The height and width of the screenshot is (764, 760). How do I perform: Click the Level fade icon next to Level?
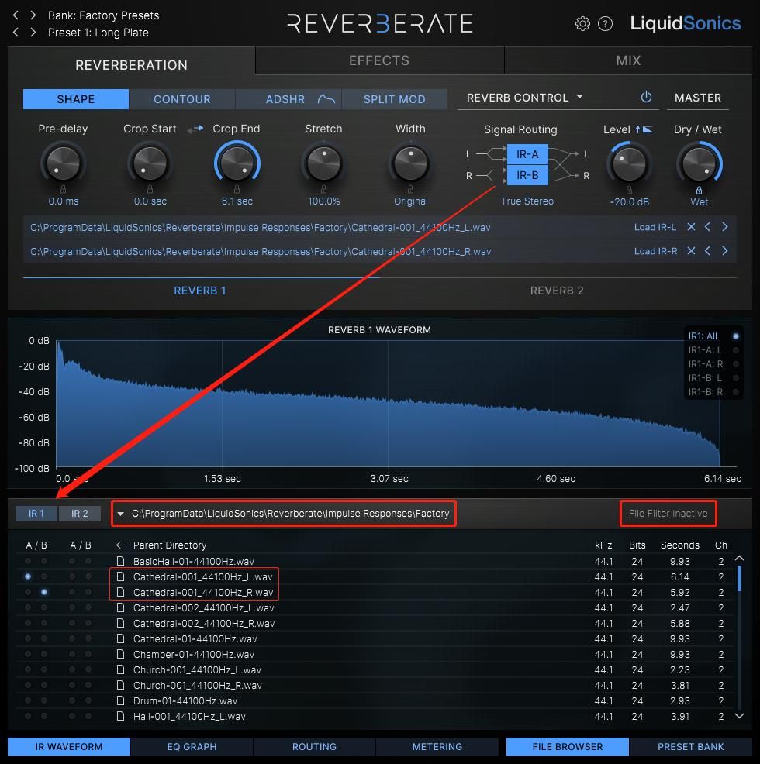tap(644, 129)
